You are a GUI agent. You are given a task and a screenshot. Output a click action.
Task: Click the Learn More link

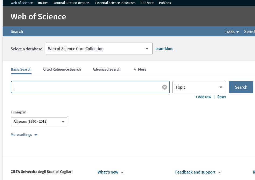point(164,49)
